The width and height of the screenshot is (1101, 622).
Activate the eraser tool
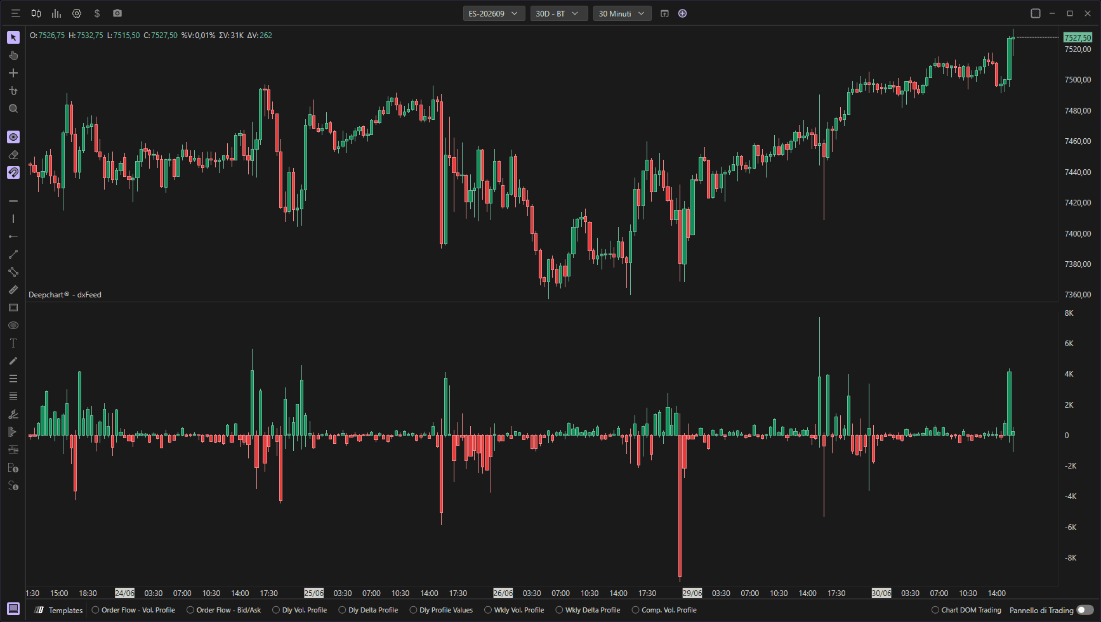13,155
